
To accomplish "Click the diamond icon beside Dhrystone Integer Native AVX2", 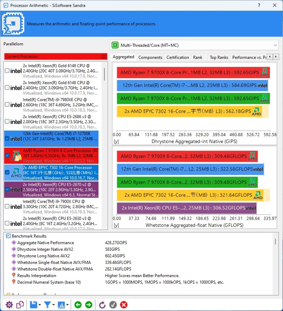I will 14,249.
